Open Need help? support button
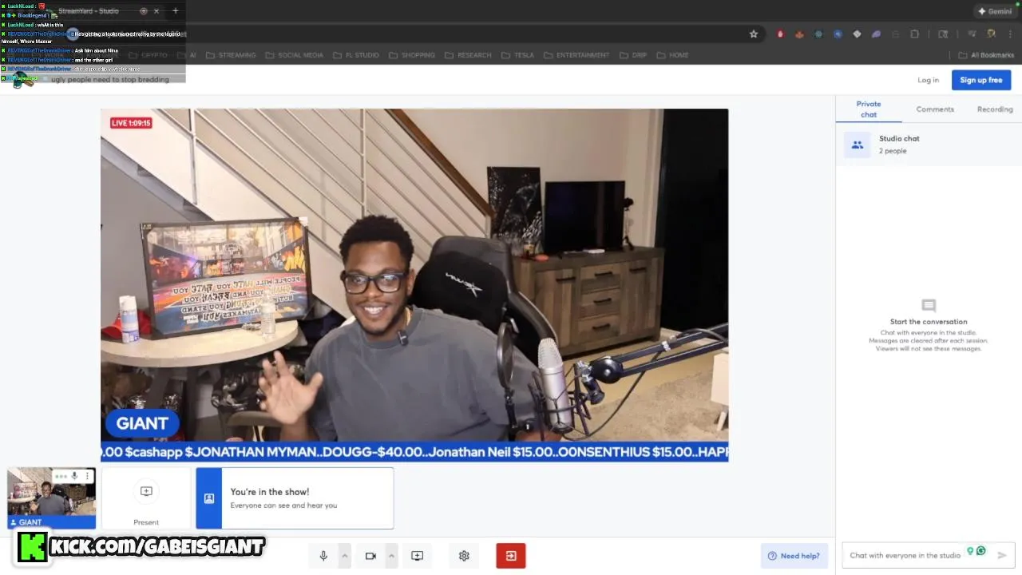 pyautogui.click(x=794, y=556)
